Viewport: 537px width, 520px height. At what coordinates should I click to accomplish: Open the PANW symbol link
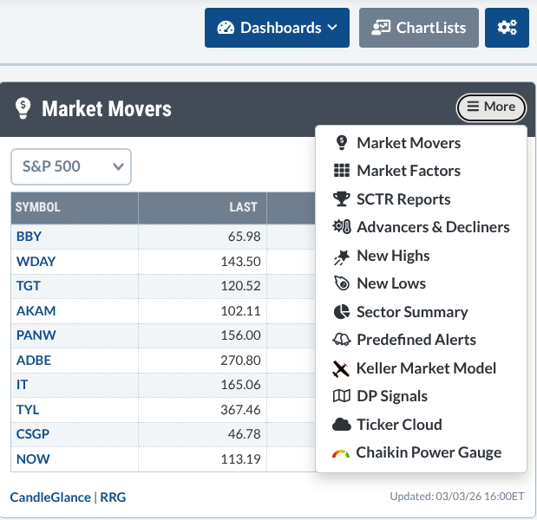pos(36,335)
